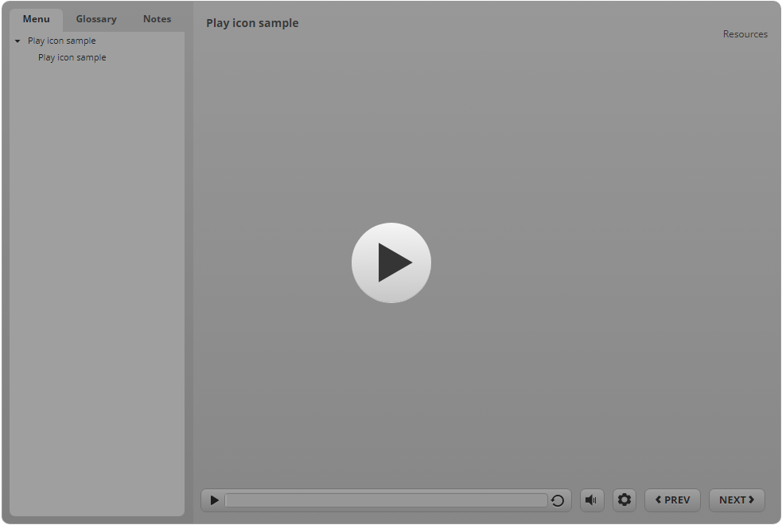782x525 pixels.
Task: Click the seekbar progress track
Action: [386, 500]
